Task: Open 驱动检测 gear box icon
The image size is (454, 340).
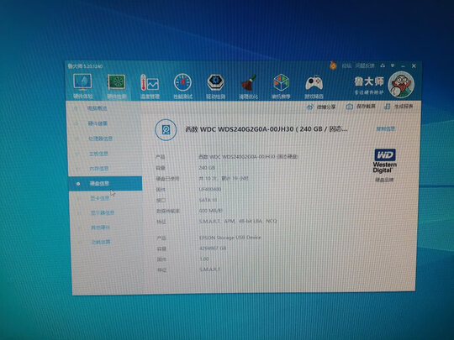Action: 215,82
